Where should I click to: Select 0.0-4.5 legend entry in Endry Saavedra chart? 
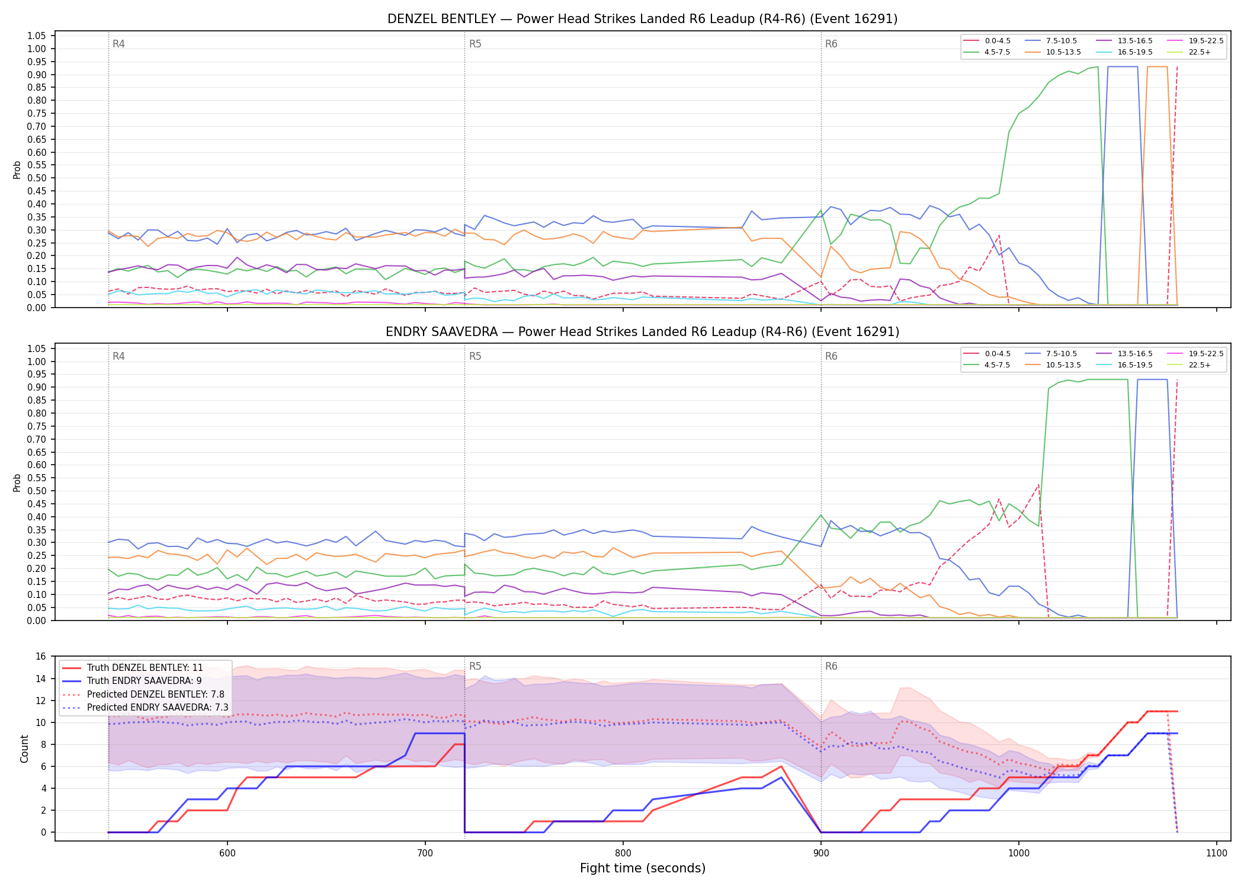tap(987, 354)
